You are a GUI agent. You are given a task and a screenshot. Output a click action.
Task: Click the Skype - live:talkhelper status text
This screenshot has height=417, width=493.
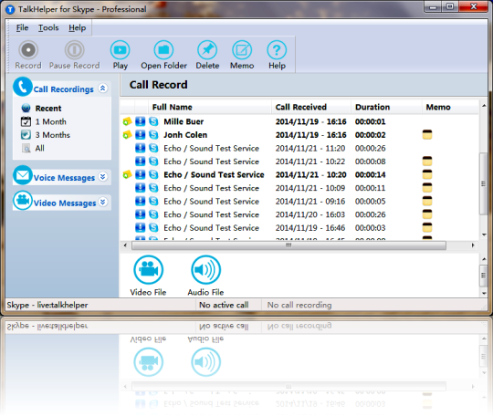point(47,305)
